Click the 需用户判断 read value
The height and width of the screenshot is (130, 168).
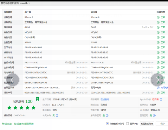click(x=96, y=88)
